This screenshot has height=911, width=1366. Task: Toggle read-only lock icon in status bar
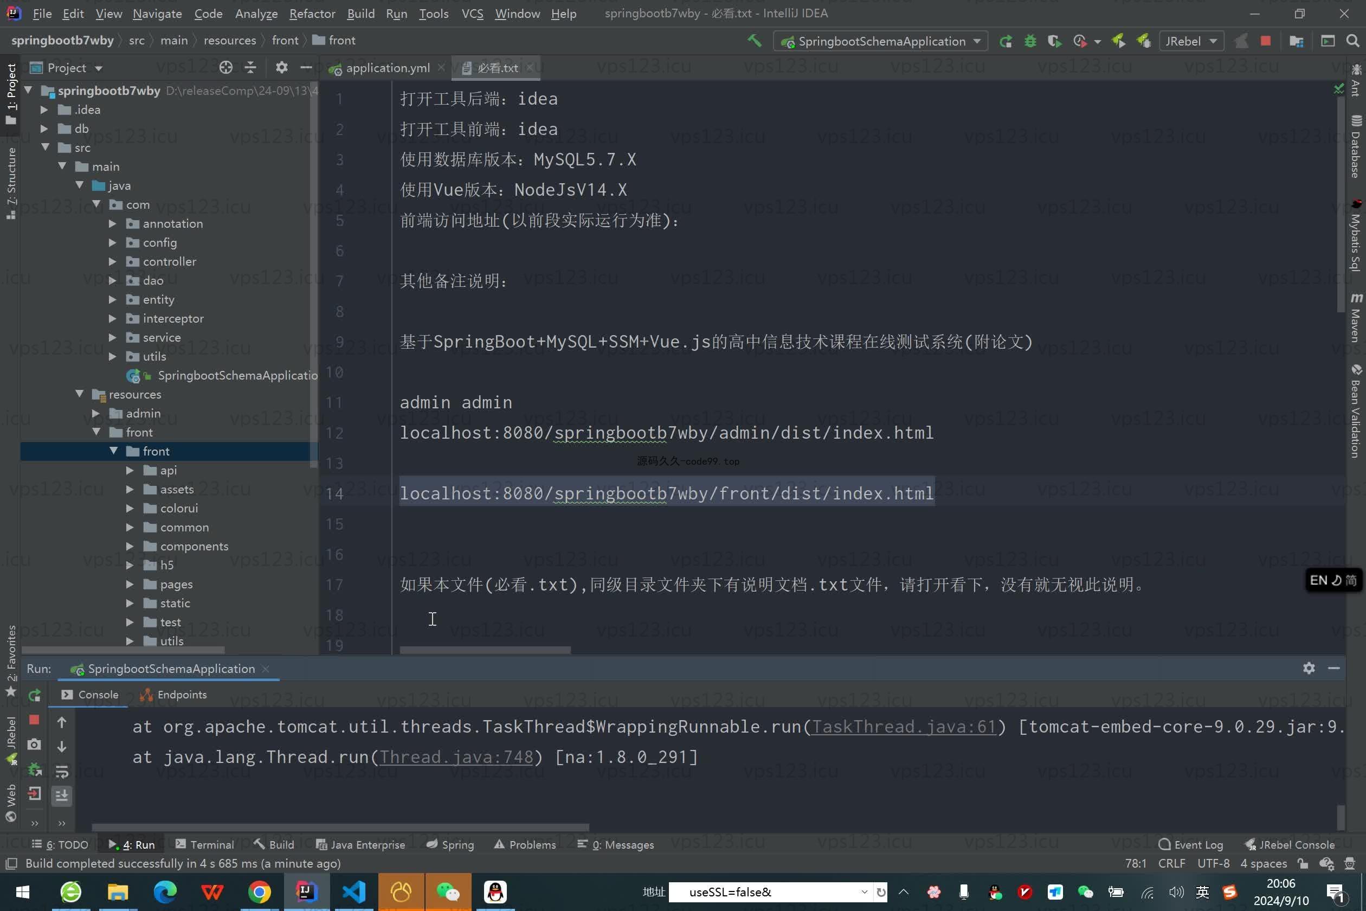[1303, 863]
